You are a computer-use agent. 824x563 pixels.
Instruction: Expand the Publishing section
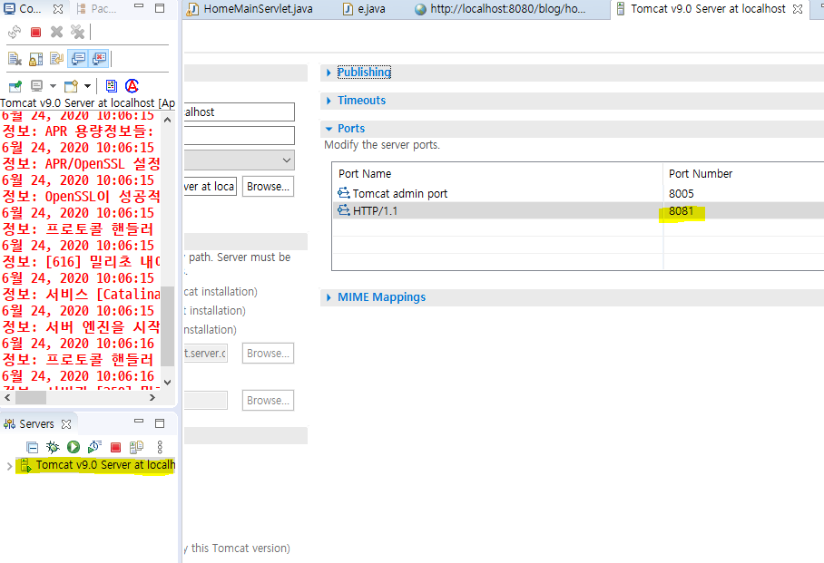pos(329,73)
